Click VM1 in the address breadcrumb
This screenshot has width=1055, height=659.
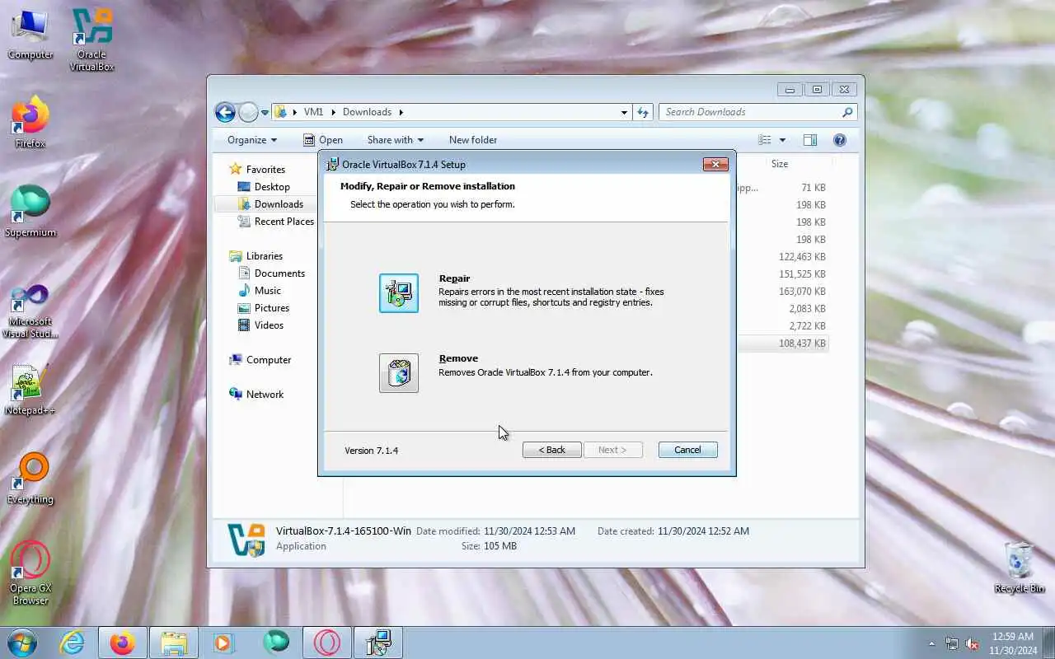(313, 112)
